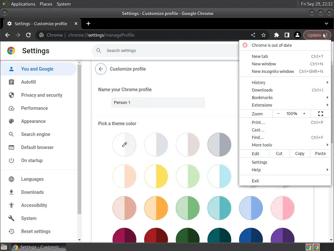
Task: Click the Reset settings icon
Action: pyautogui.click(x=11, y=231)
